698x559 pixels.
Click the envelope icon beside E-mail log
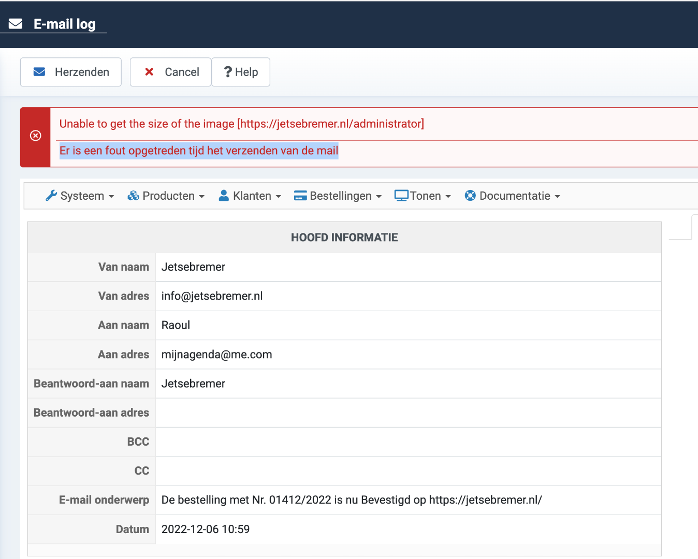pos(16,24)
